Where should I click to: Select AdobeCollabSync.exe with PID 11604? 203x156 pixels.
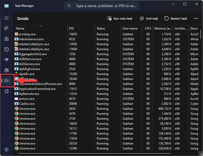coord(107,49)
